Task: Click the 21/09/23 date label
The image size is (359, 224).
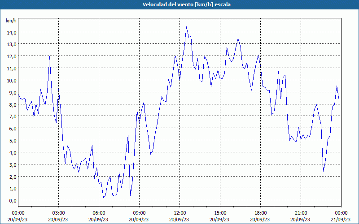Action: point(341,220)
